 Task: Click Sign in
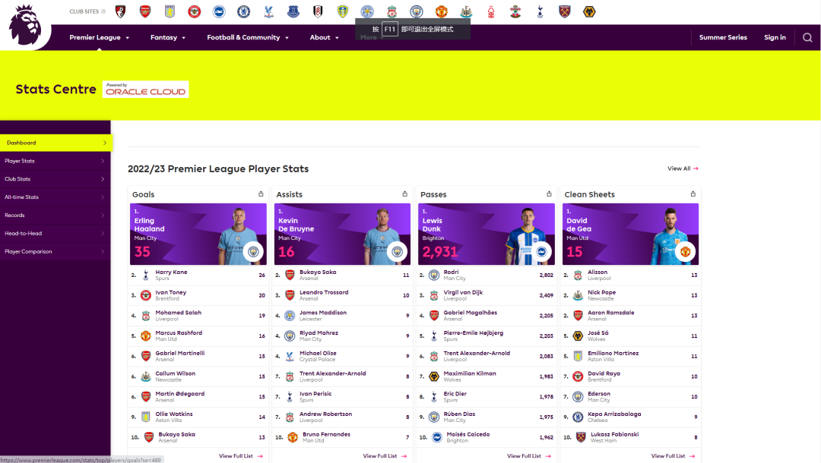(775, 38)
